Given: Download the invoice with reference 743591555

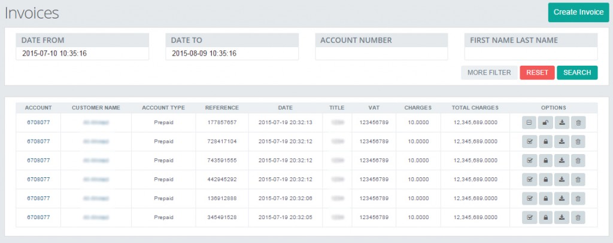Looking at the screenshot, I should [562, 161].
